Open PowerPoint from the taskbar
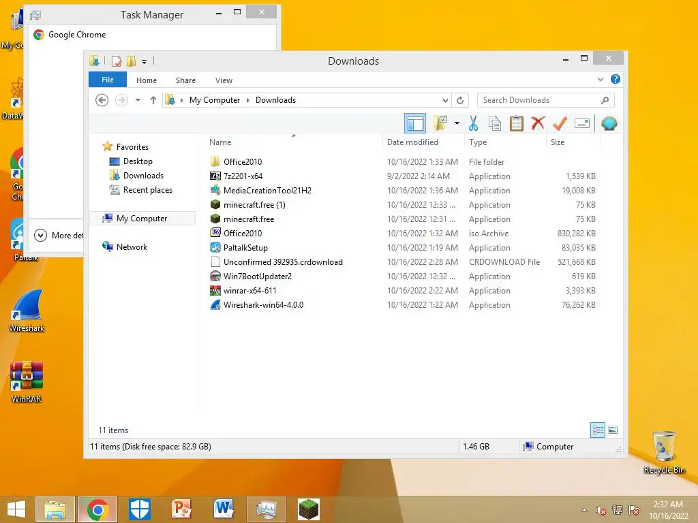Viewport: 698px width, 523px height. coord(181,509)
